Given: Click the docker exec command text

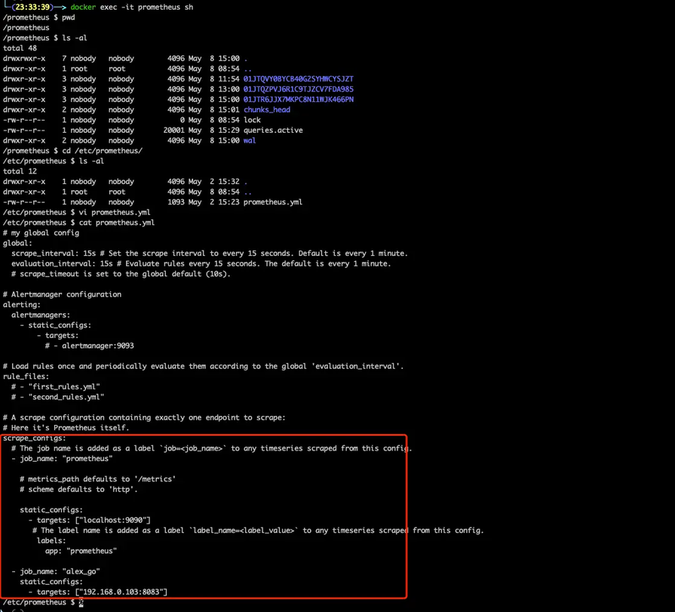Looking at the screenshot, I should 132,8.
